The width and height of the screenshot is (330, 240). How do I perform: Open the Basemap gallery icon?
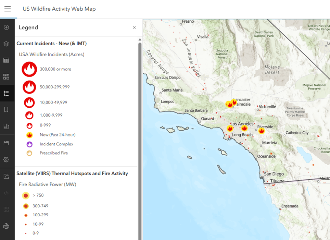click(x=7, y=76)
